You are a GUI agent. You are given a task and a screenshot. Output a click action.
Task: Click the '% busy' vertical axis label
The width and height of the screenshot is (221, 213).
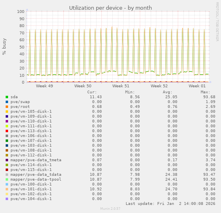point(4,46)
